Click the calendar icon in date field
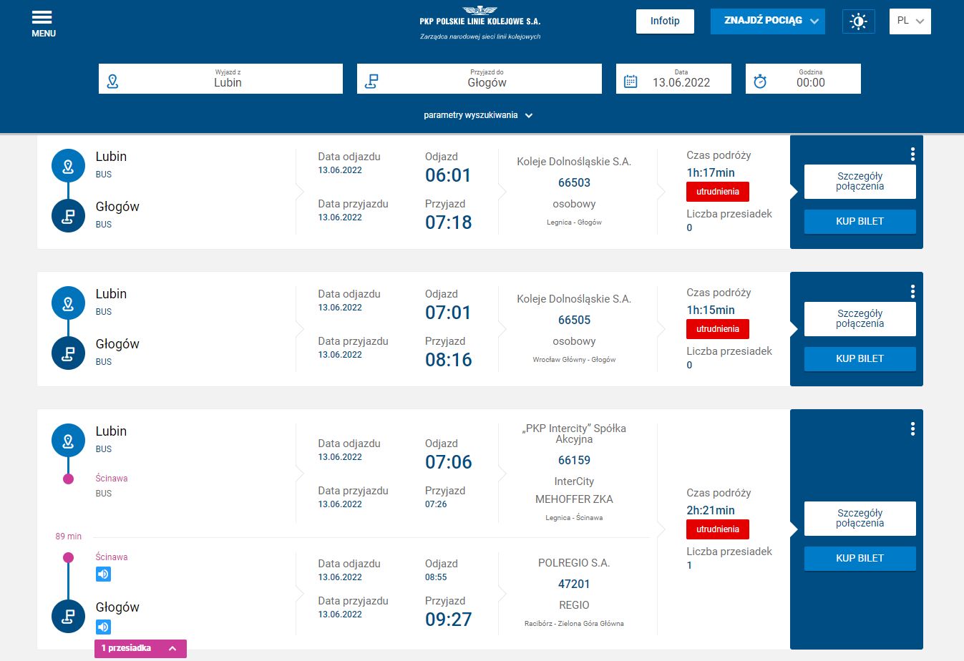 click(631, 82)
